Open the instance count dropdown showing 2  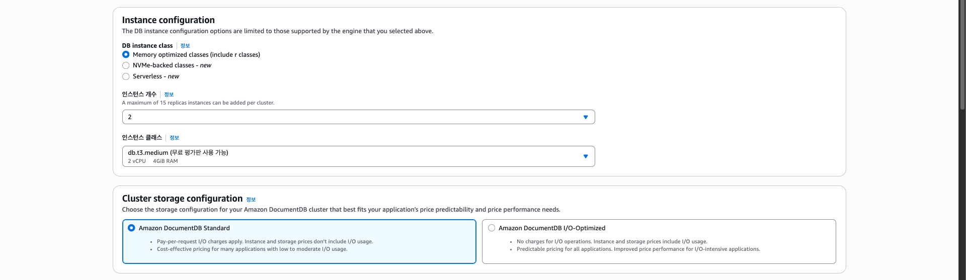click(x=352, y=117)
